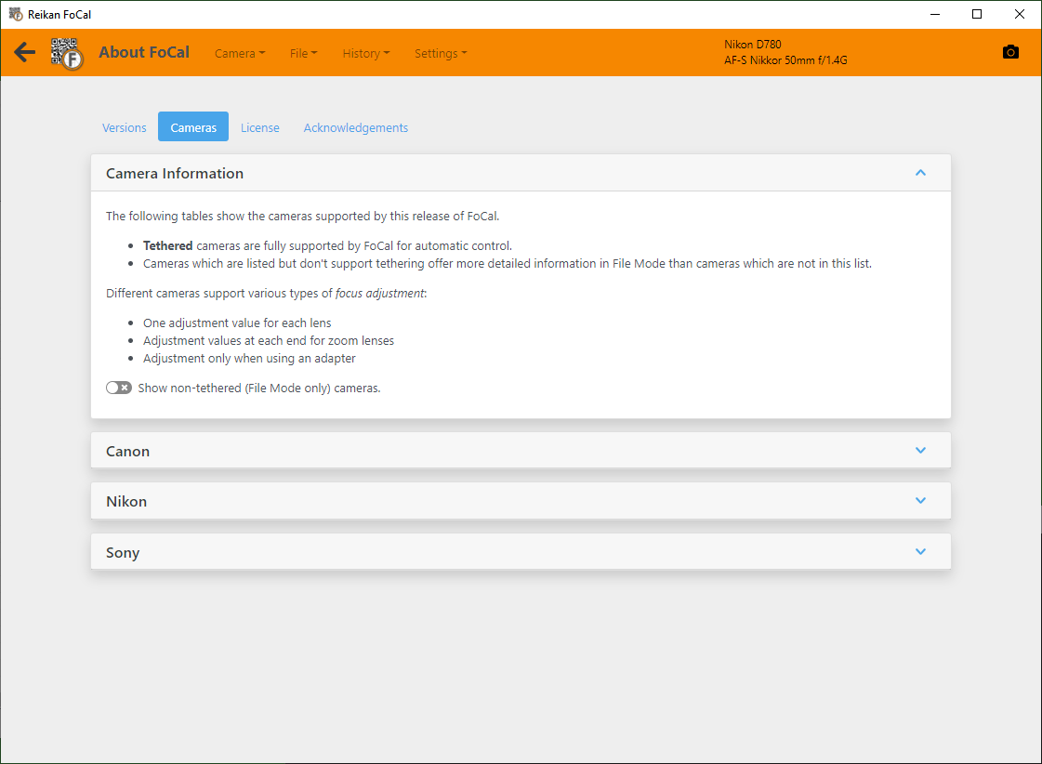Switch to the Versions tab

click(x=125, y=127)
